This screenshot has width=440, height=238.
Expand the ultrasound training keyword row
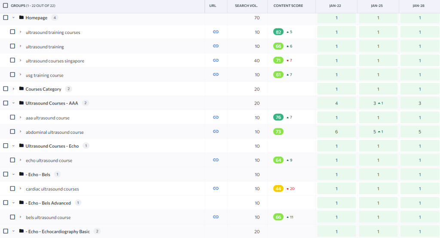pos(20,46)
